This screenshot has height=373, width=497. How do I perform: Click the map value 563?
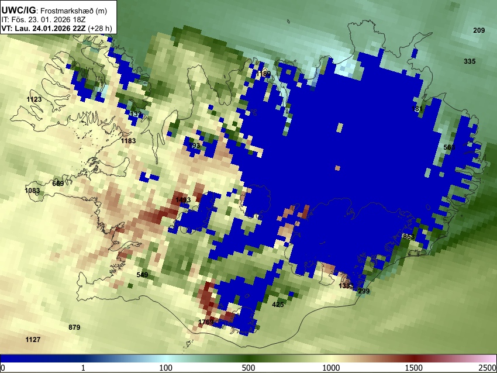[x=449, y=147]
